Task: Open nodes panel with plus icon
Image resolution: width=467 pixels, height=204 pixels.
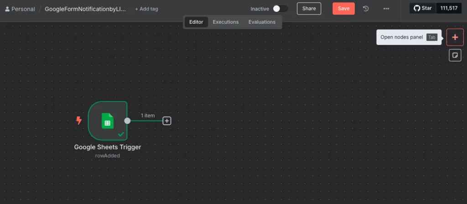Action: coord(455,37)
